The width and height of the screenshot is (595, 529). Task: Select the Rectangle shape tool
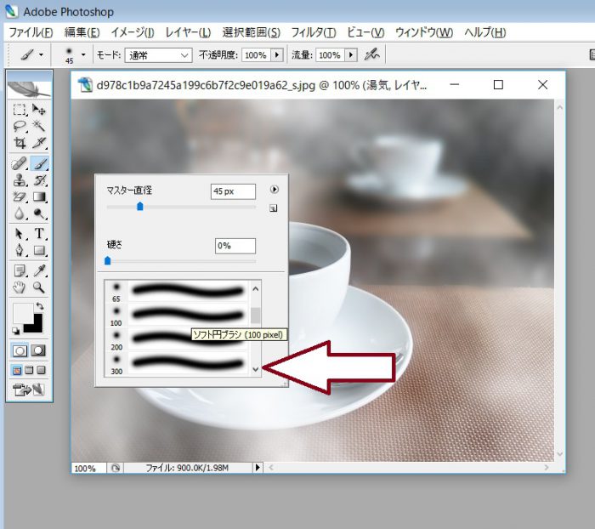(x=39, y=250)
